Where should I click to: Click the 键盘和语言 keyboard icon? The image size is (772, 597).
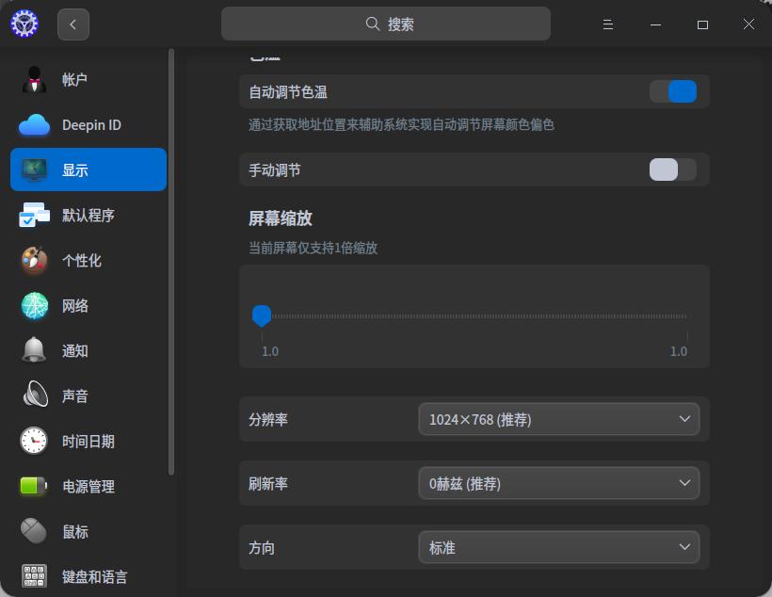coord(34,576)
